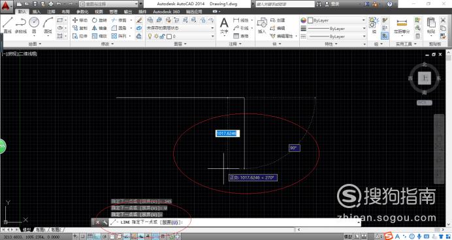
Task: Switch to the Insert (插入) ribbon tab
Action: (x=37, y=12)
